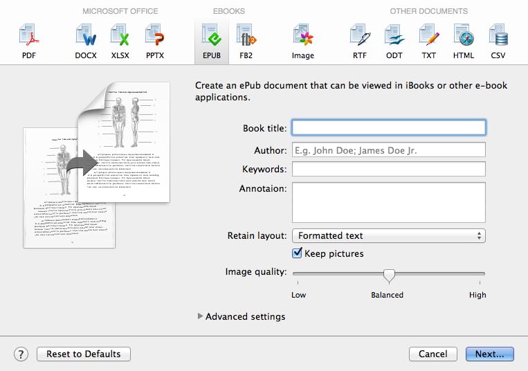Select ODT OpenDocument format

pos(394,40)
